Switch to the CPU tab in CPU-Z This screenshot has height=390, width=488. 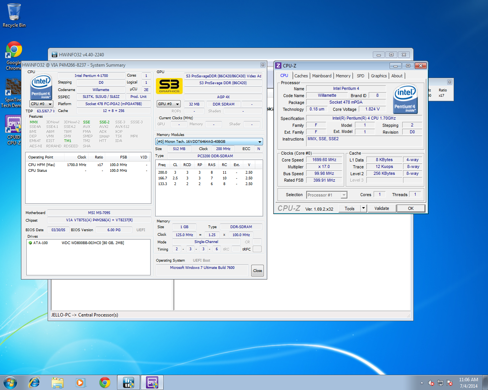[x=284, y=75]
